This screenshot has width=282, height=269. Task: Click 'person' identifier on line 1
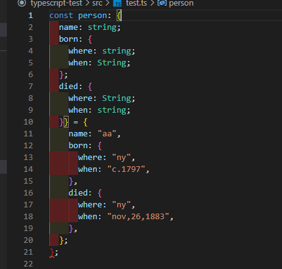click(92, 16)
